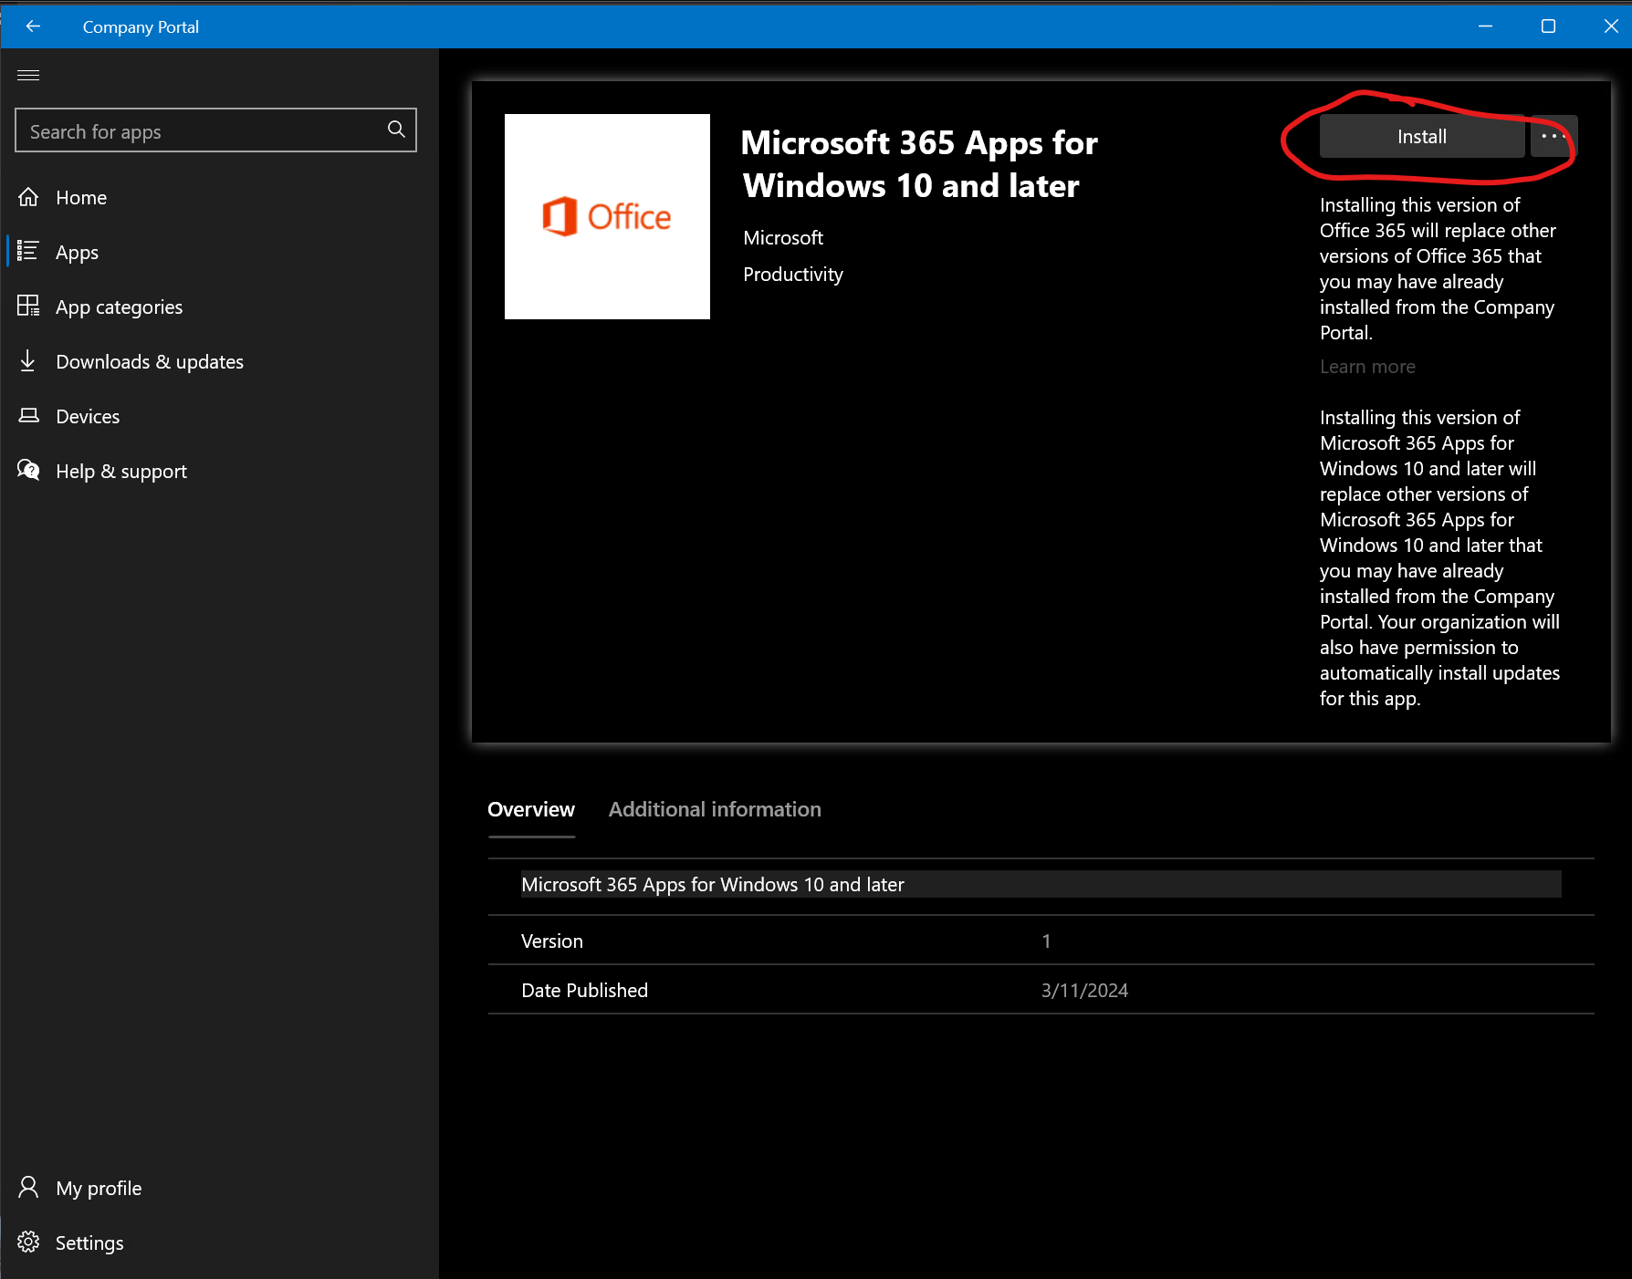Toggle the hamburger navigation menu
The image size is (1632, 1279).
tap(28, 75)
